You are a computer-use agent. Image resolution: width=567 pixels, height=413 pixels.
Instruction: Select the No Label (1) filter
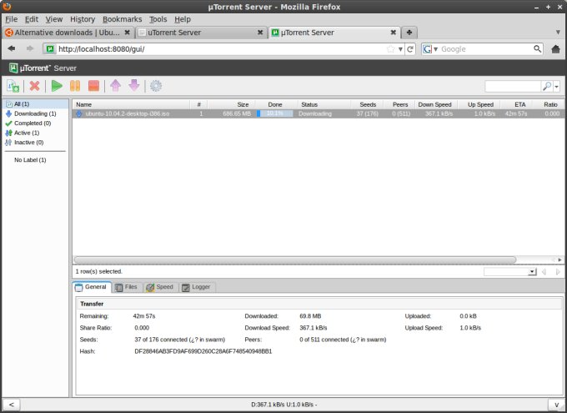(30, 159)
